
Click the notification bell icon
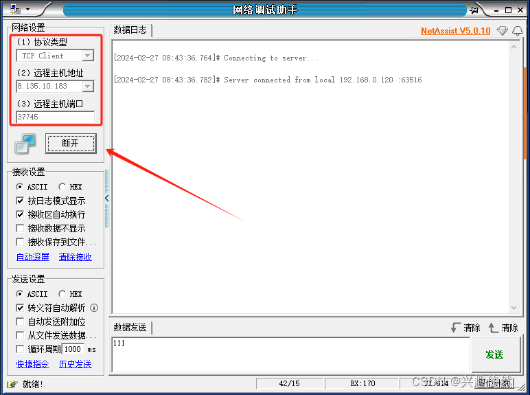(x=518, y=31)
